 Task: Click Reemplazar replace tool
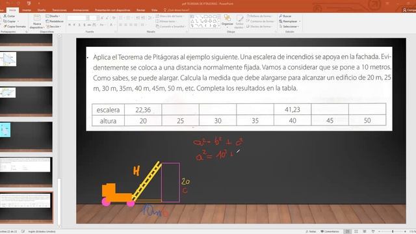click(x=289, y=21)
